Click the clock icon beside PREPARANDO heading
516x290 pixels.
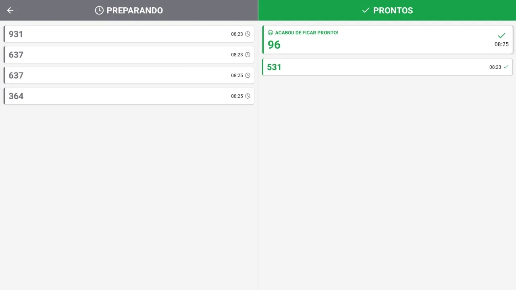pyautogui.click(x=99, y=10)
